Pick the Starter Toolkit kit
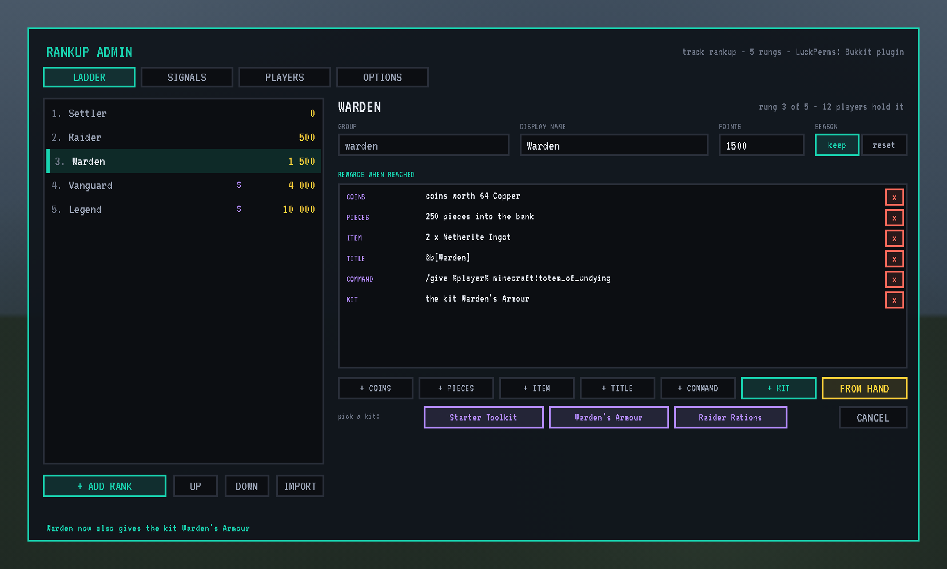The height and width of the screenshot is (569, 947). pyautogui.click(x=484, y=418)
